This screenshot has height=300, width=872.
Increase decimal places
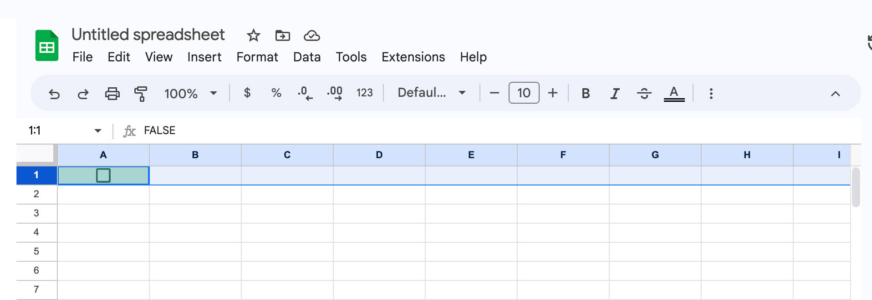click(335, 93)
